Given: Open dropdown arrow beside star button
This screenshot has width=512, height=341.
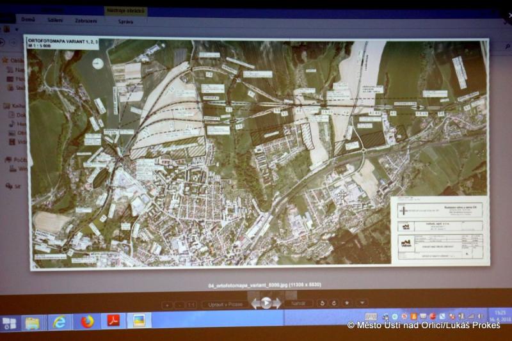Looking at the screenshot, I should click(x=362, y=303).
